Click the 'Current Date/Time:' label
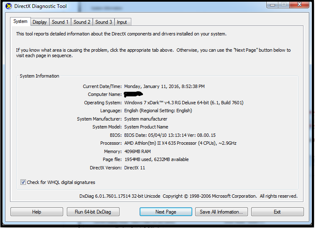The width and height of the screenshot is (316, 229). 102,86
